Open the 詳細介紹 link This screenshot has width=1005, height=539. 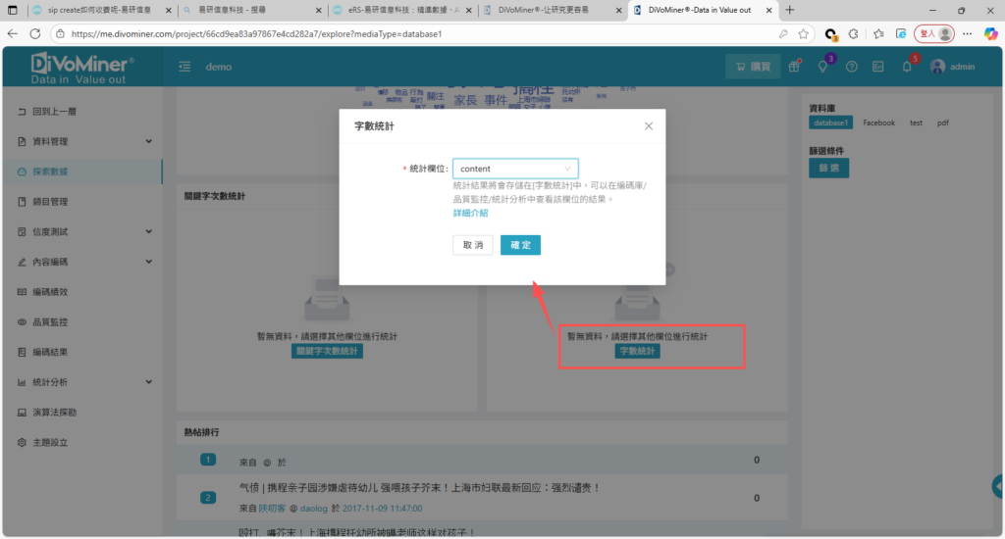470,213
